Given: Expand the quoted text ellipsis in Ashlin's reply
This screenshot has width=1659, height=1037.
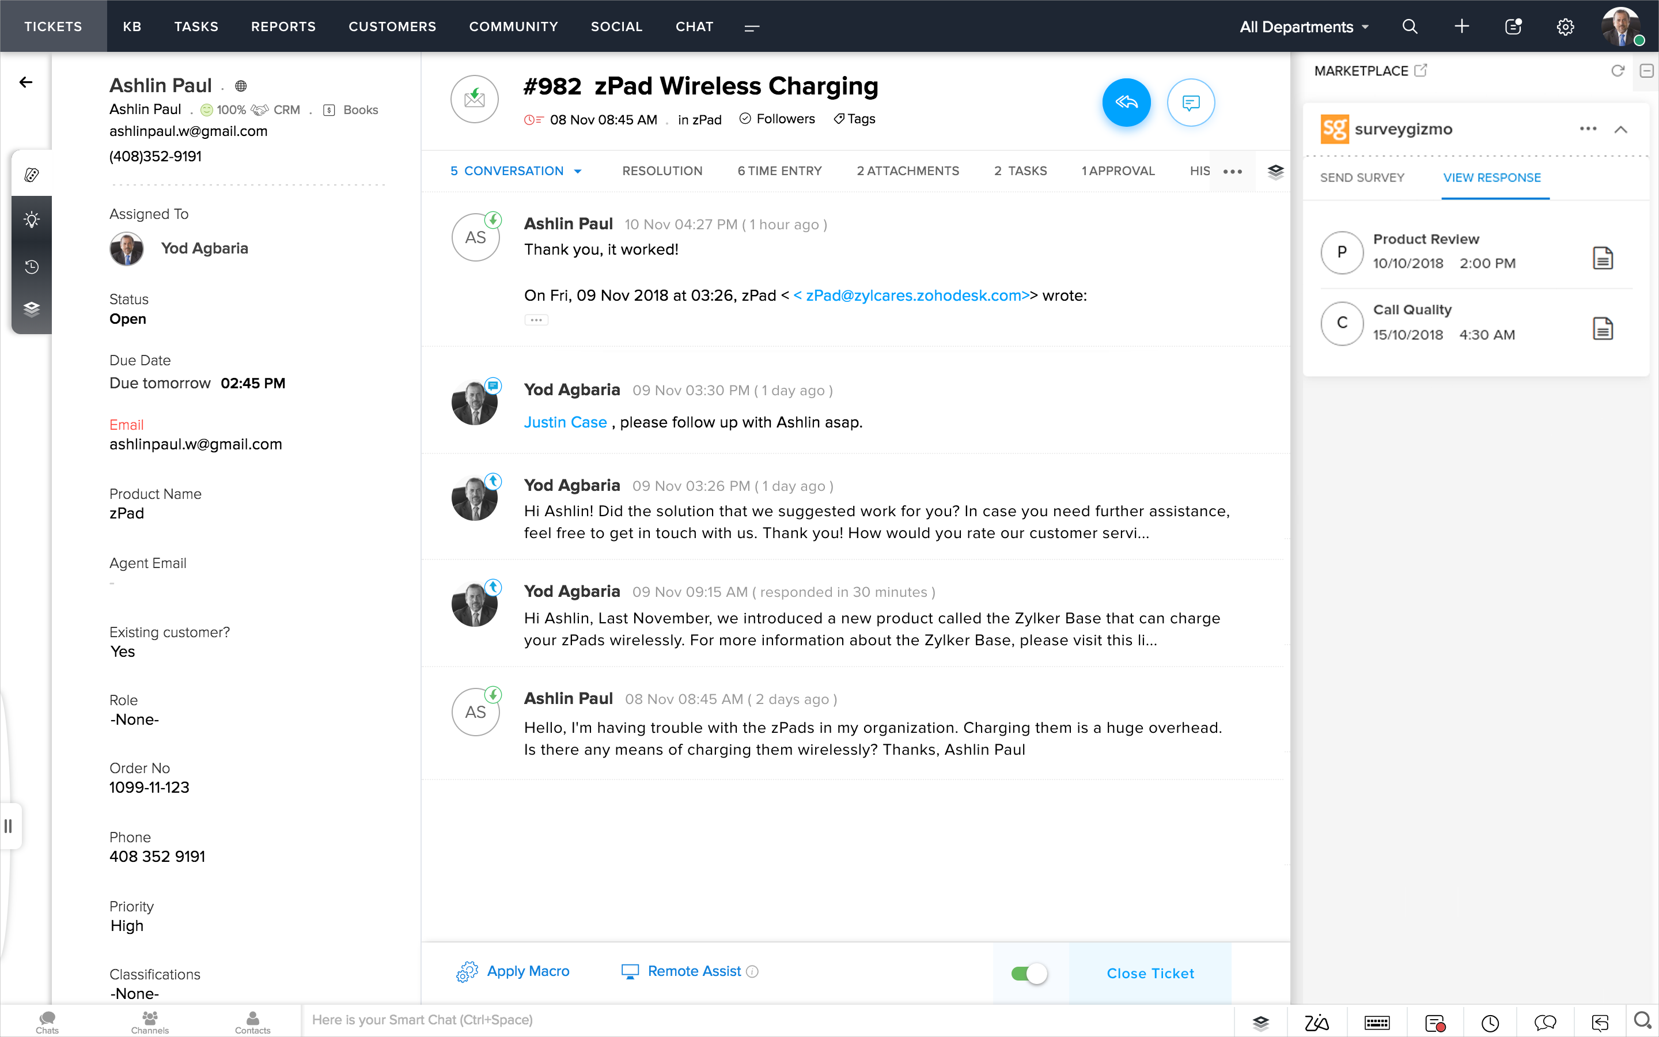Looking at the screenshot, I should [536, 320].
